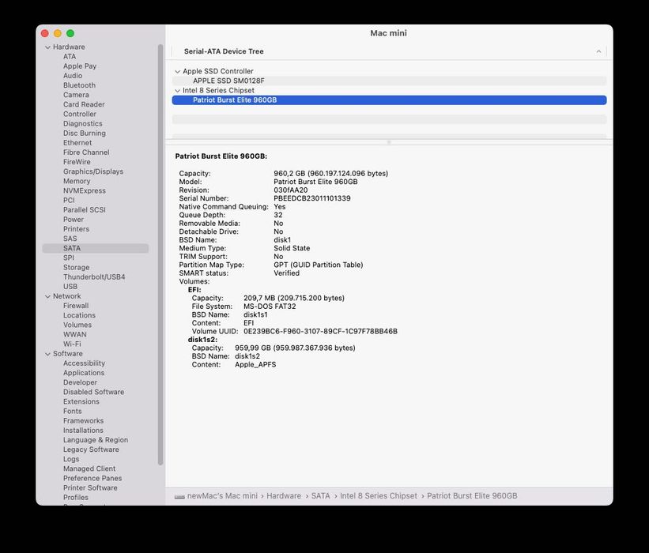The height and width of the screenshot is (553, 649).
Task: Select the SATA sidebar item
Action: [95, 248]
